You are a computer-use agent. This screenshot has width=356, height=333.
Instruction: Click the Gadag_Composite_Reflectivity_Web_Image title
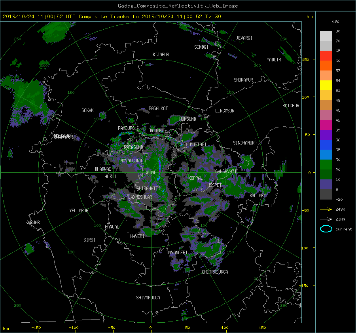point(178,6)
